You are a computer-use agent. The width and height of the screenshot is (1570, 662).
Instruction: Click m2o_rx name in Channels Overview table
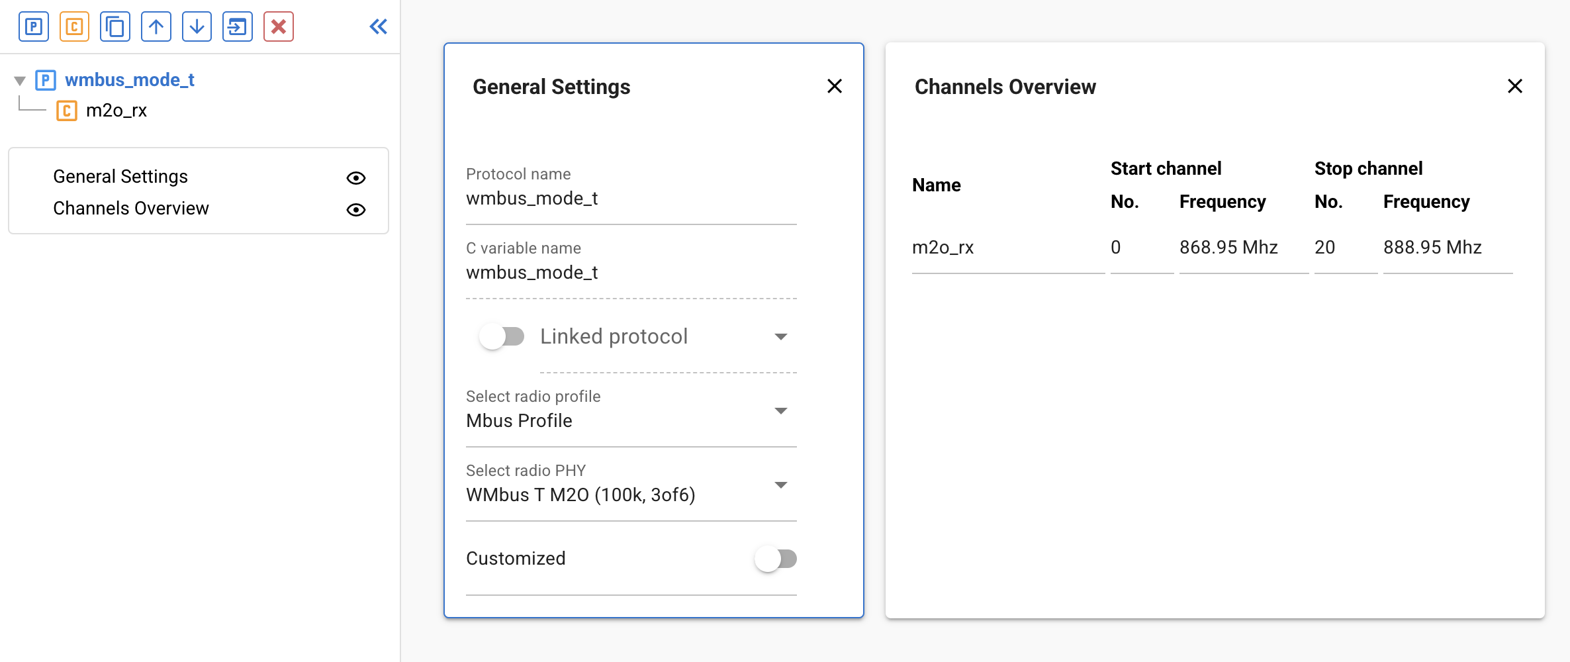(x=943, y=248)
